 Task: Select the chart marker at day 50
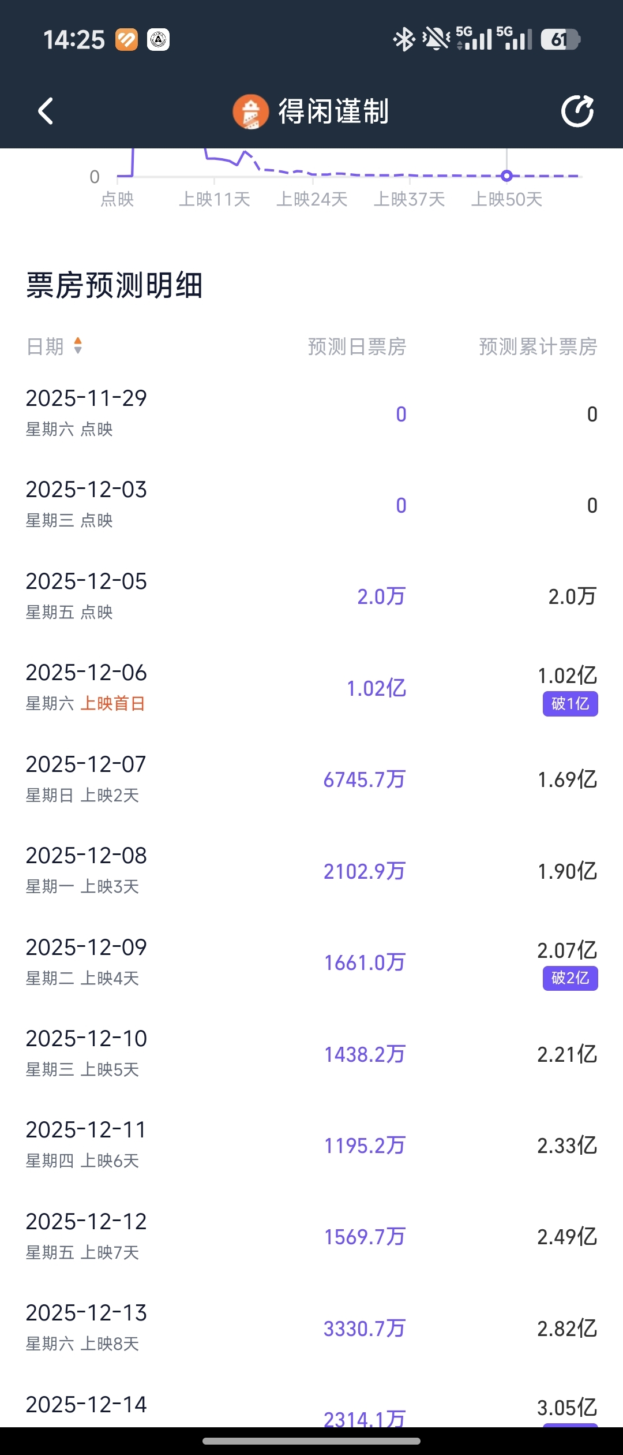click(x=506, y=176)
